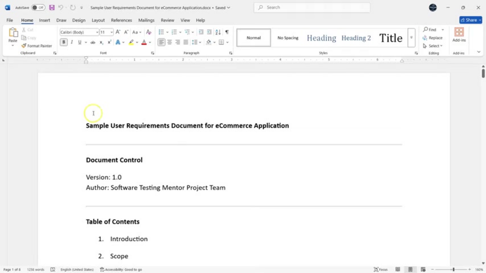Switch to the References tab
Screen dimensions: 486x273
coord(121,20)
